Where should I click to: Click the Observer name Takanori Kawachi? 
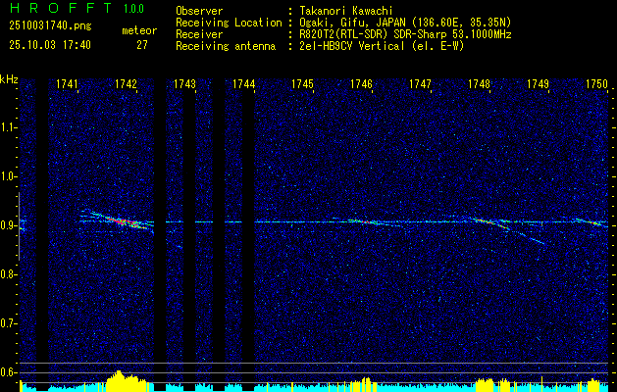[x=346, y=11]
